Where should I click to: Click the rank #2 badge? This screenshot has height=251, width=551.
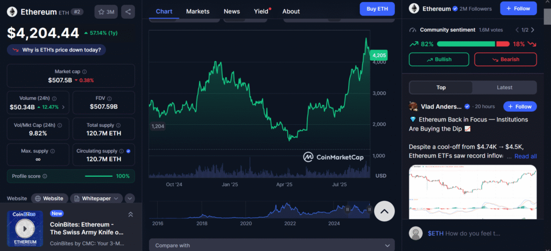coord(77,12)
